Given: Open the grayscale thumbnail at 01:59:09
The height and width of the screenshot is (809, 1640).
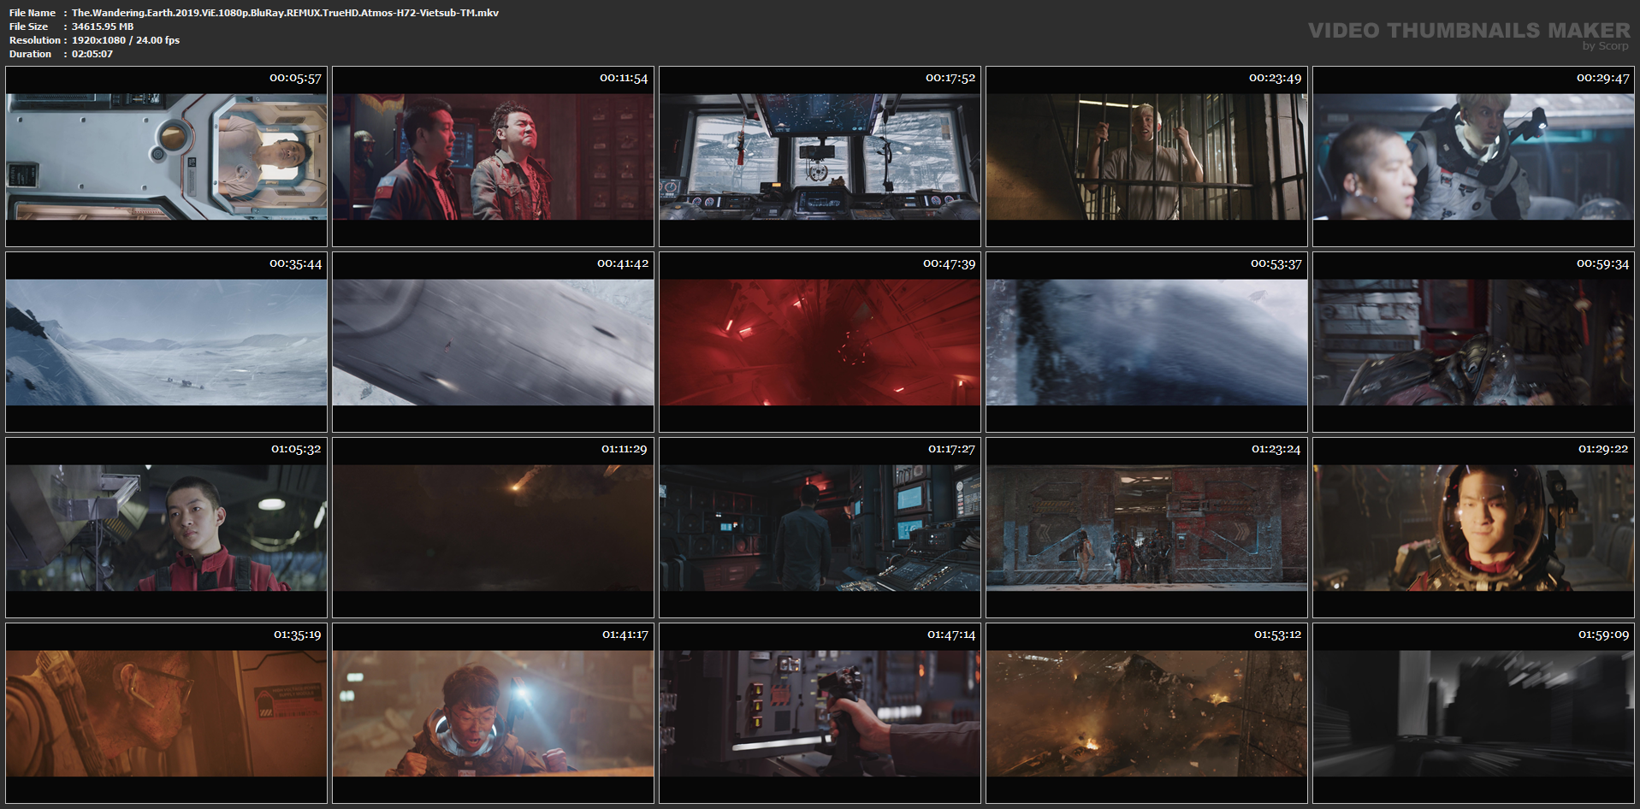Looking at the screenshot, I should coord(1474,713).
